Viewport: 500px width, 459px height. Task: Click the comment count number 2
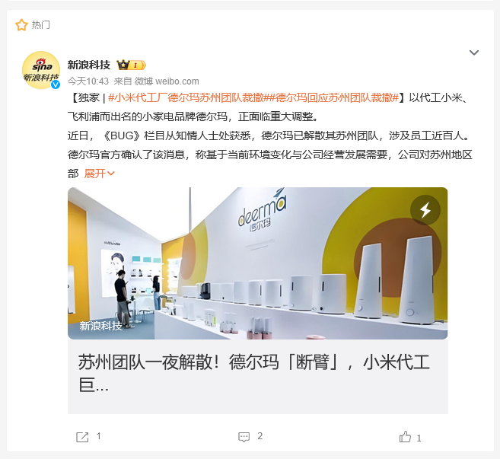point(260,436)
